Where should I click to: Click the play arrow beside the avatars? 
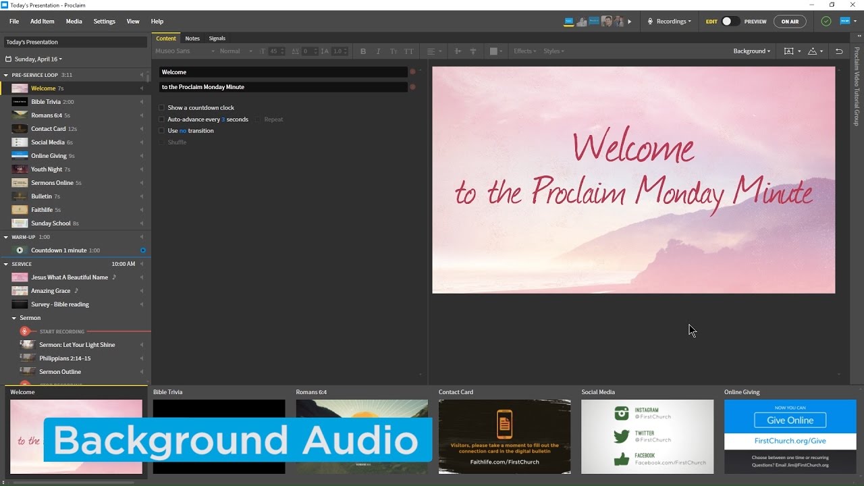pos(630,22)
